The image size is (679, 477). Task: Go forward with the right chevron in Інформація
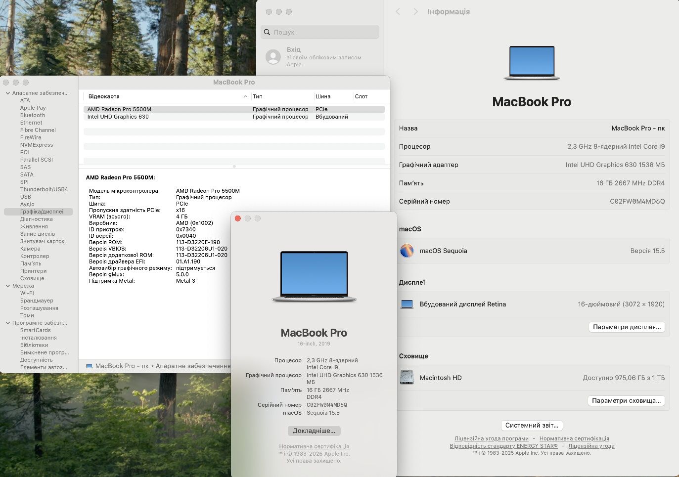point(415,11)
